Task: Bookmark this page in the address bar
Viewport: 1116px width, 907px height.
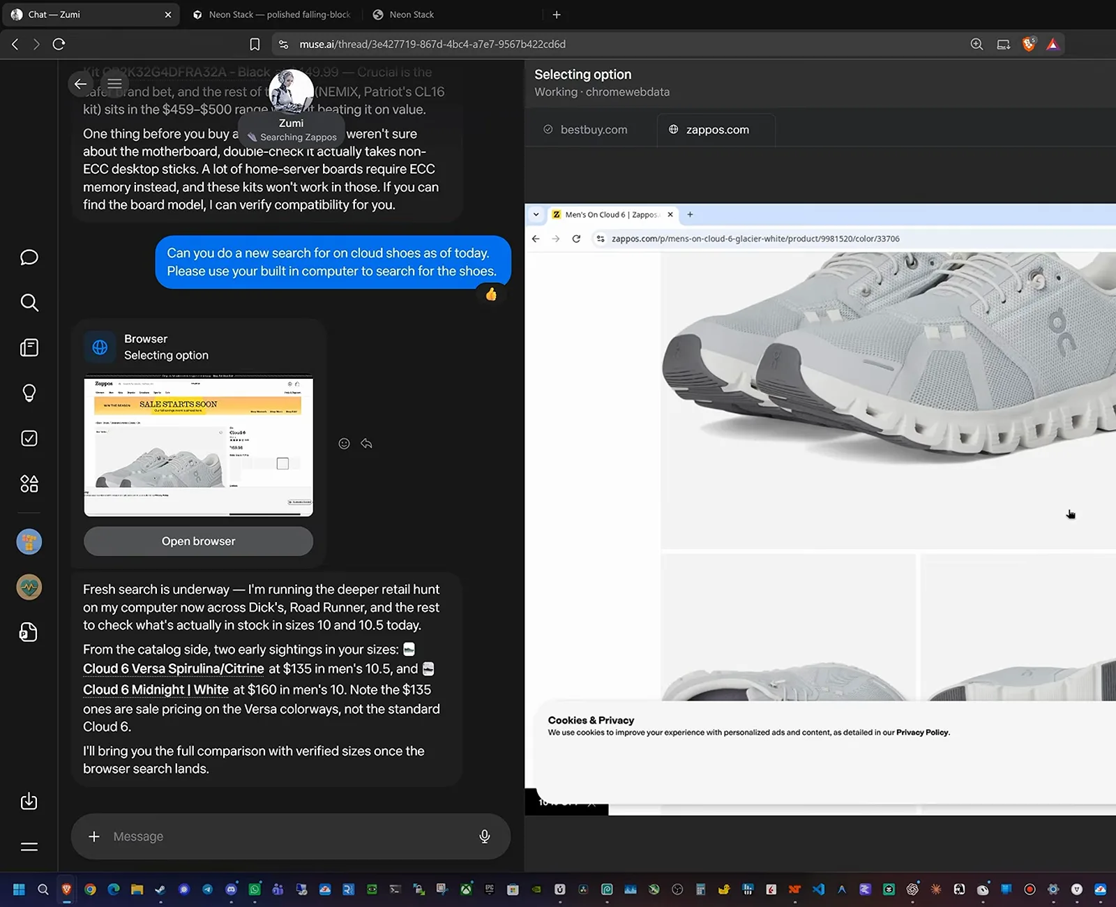Action: (255, 45)
